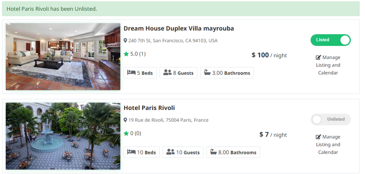Toggle the Unlisted switch for Hotel Paris Rivoli
Viewport: 365px width, 174px height.
point(330,119)
